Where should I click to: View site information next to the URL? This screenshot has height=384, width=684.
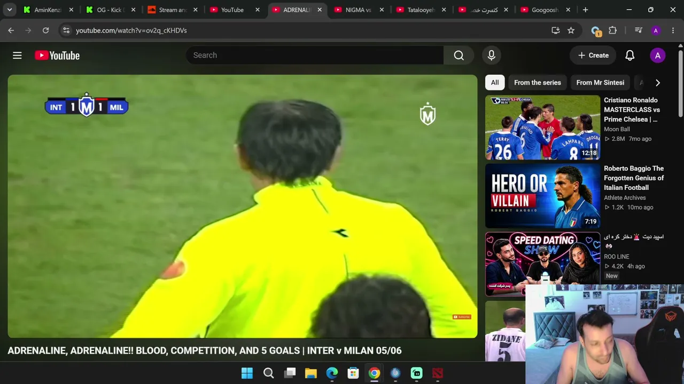pos(66,30)
